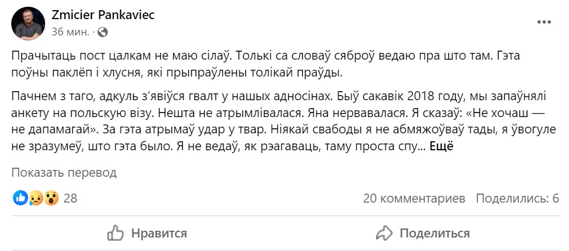Click the globe public audience icon
569x251 pixels.
pos(102,32)
